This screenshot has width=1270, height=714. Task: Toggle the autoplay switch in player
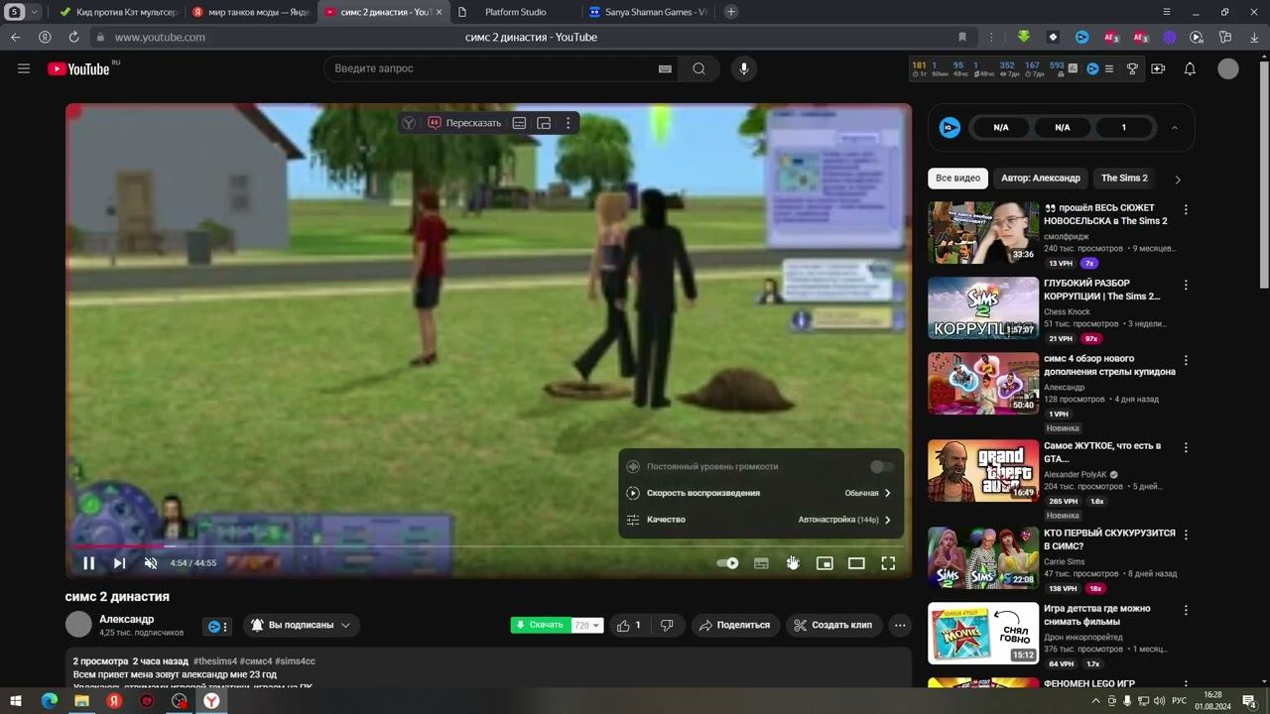[728, 563]
